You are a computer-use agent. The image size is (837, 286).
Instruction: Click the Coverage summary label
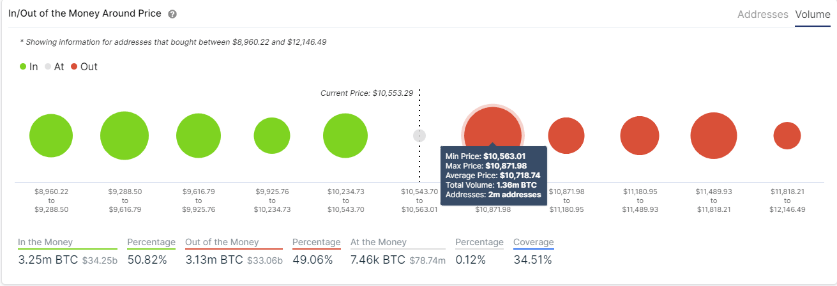point(533,243)
